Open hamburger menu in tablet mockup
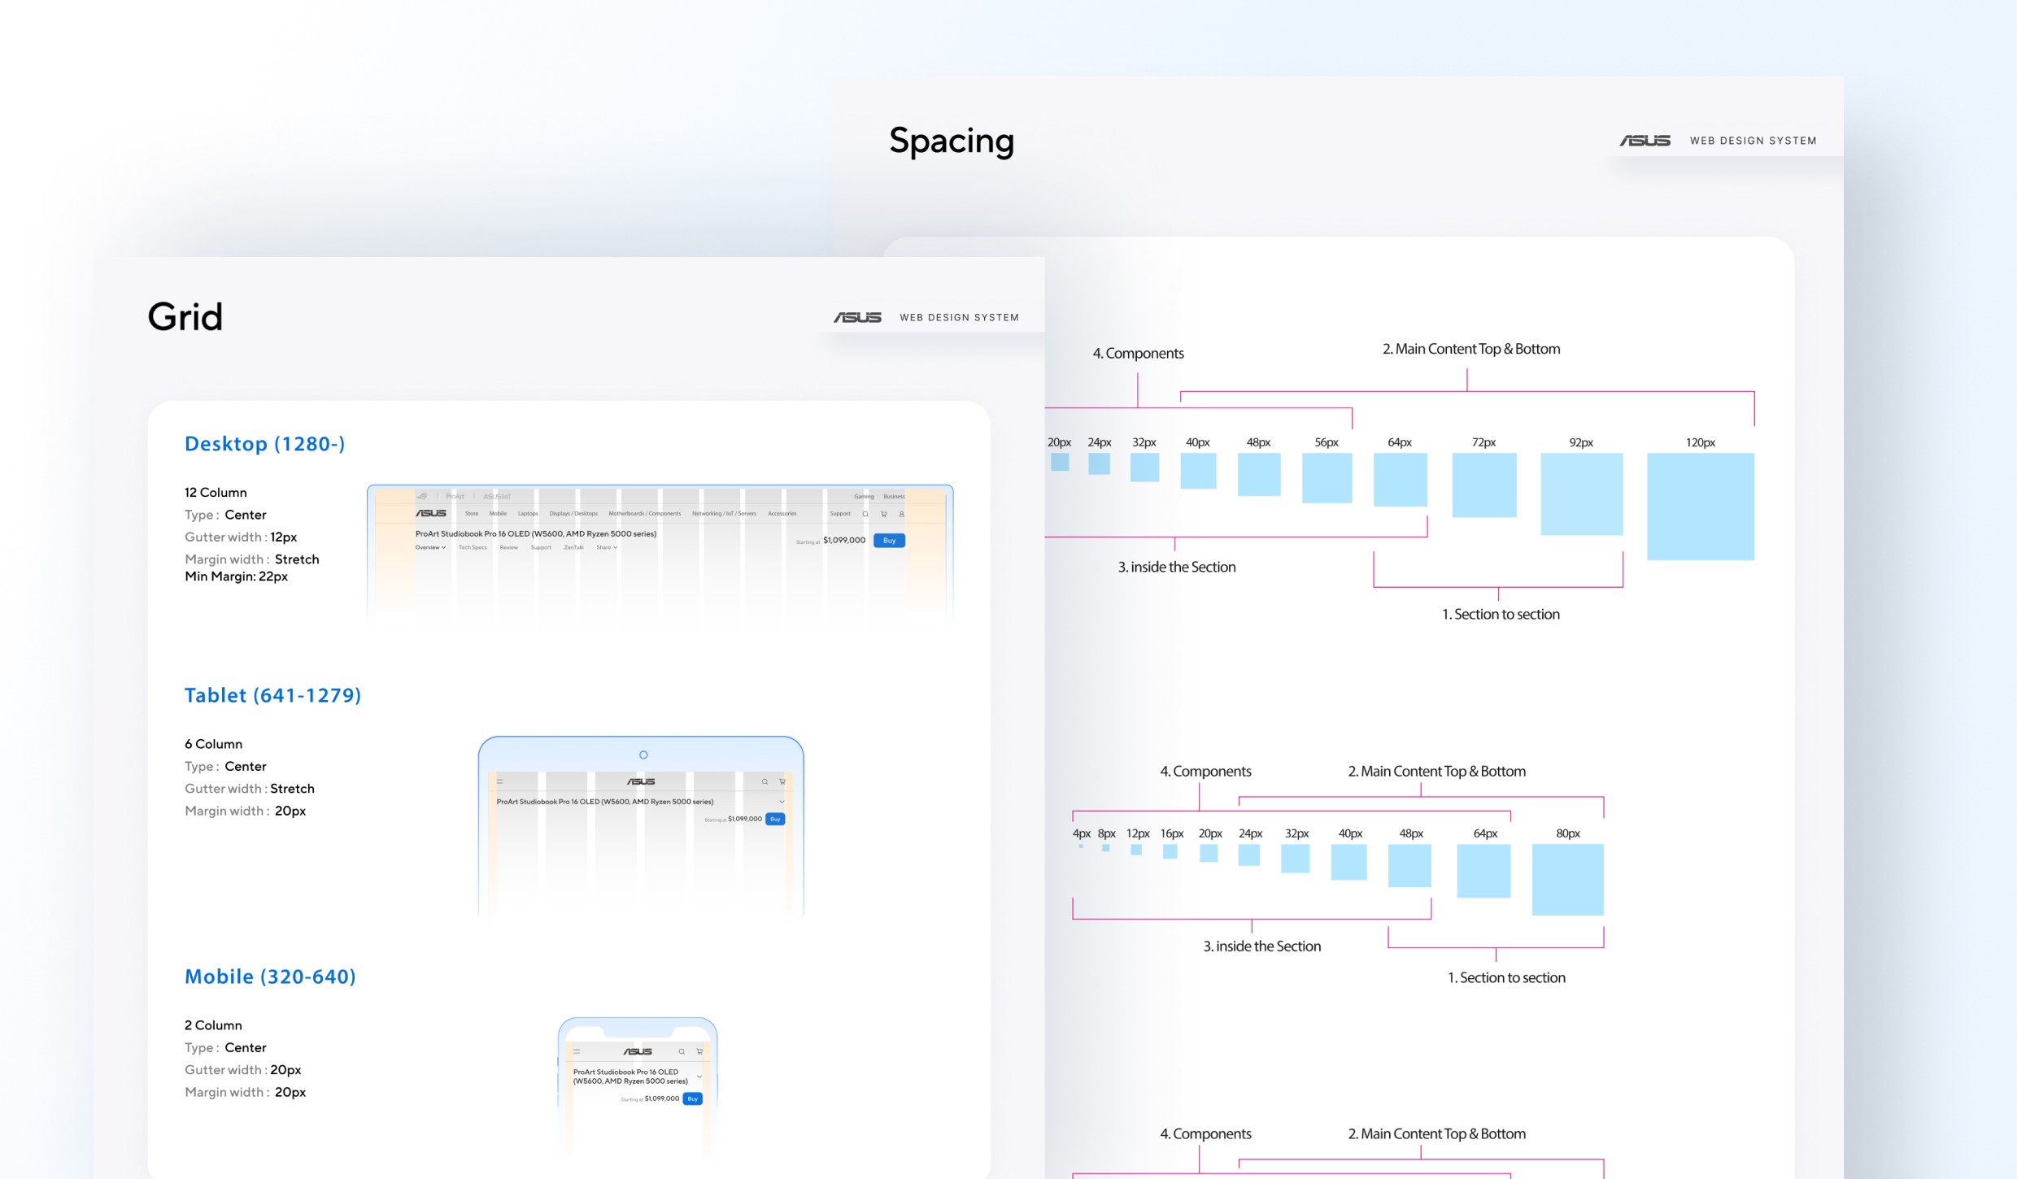This screenshot has width=2017, height=1179. click(500, 781)
